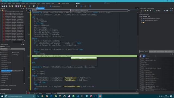
Task: Open the File menu
Action: pos(2,4)
